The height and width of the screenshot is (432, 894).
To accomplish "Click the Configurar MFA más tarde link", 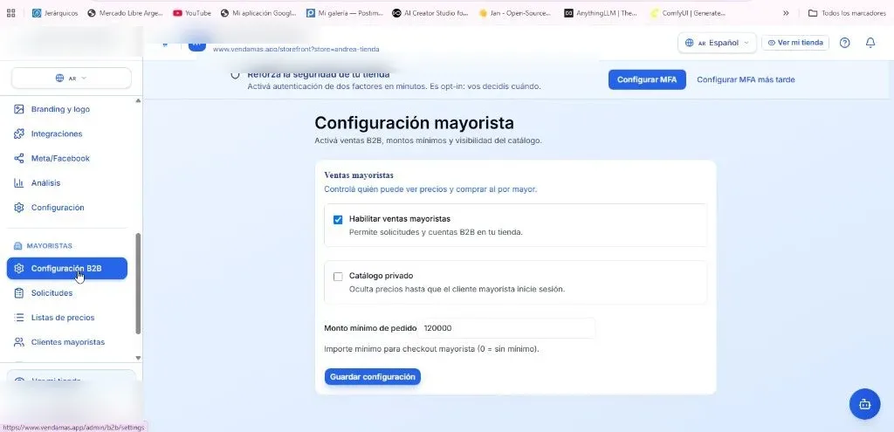I will point(746,79).
